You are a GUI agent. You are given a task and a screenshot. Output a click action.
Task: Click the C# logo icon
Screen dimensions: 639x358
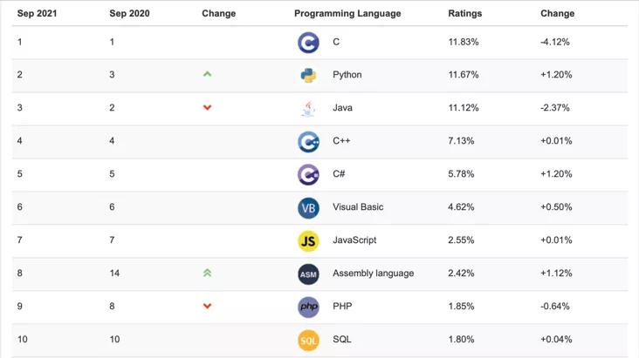point(308,174)
